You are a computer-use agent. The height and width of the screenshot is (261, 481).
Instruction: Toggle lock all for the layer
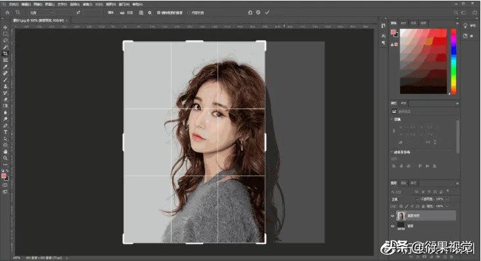tap(423, 206)
